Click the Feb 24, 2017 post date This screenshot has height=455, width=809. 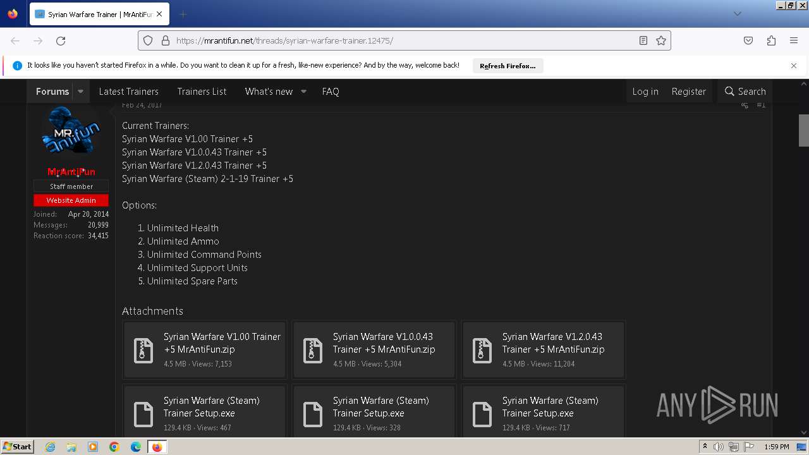click(142, 105)
